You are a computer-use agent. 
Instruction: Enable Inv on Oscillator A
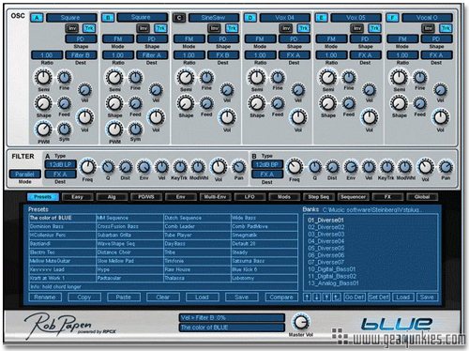(x=72, y=28)
